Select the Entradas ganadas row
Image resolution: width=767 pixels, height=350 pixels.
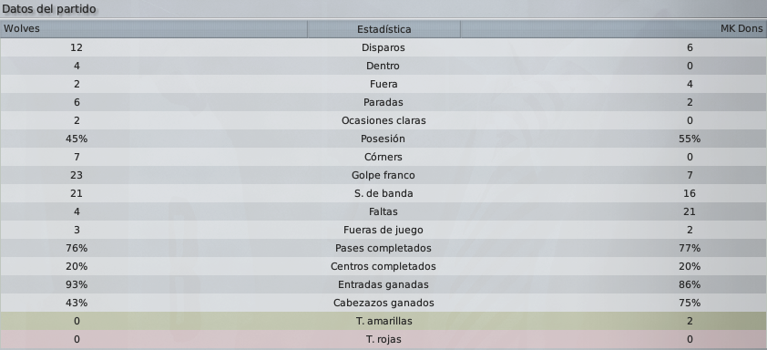pyautogui.click(x=383, y=284)
